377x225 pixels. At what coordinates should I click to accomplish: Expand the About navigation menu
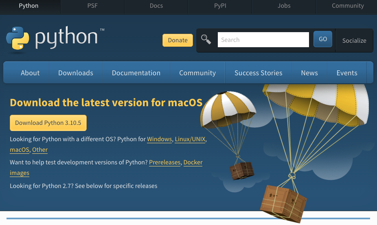(30, 73)
